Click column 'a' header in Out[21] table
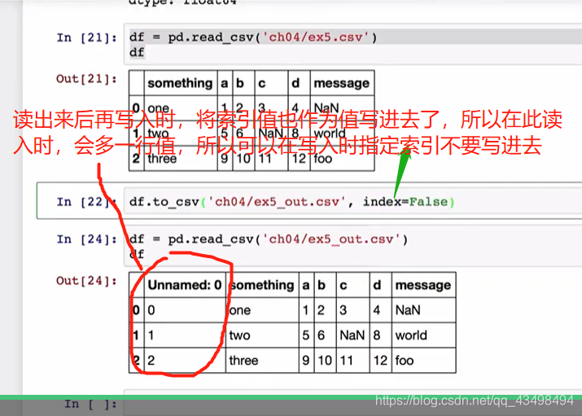The image size is (582, 416). pyautogui.click(x=225, y=83)
